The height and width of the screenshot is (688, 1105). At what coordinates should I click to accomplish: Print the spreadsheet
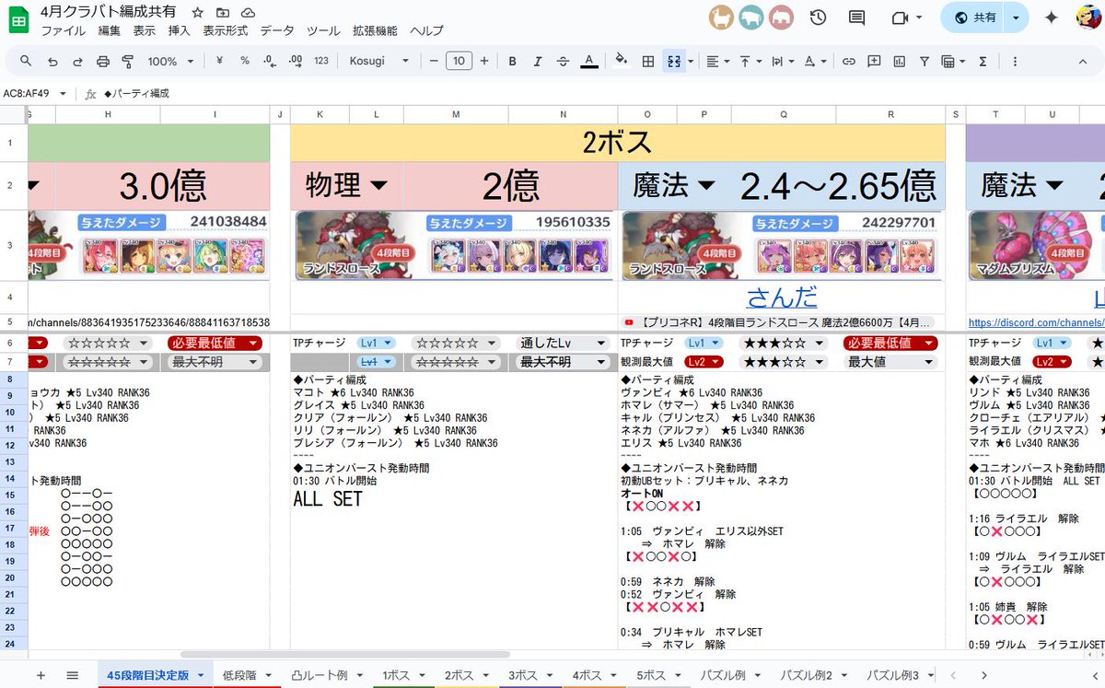tap(103, 61)
